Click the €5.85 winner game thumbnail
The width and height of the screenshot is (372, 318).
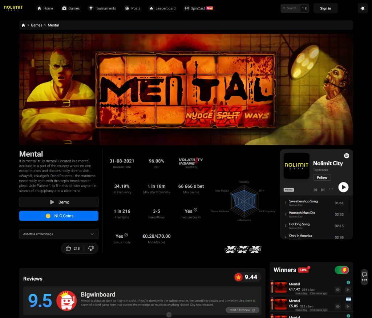(x=281, y=304)
